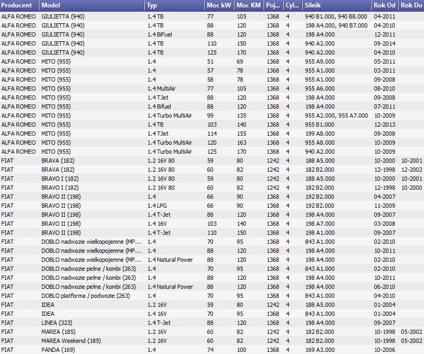Image resolution: width=424 pixels, height=354 pixels.
Task: Select the LINEA (323) row
Action: coord(212,323)
